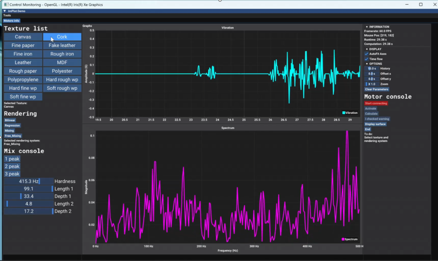Open the Tools menu
This screenshot has width=438, height=261.
[7, 15]
